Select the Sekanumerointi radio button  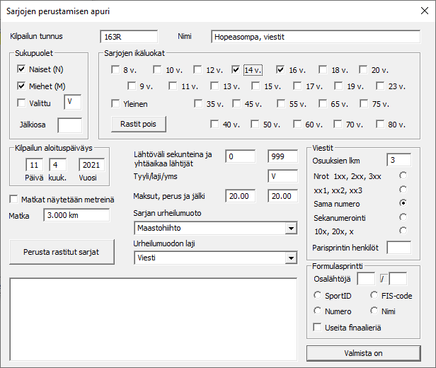(x=403, y=217)
